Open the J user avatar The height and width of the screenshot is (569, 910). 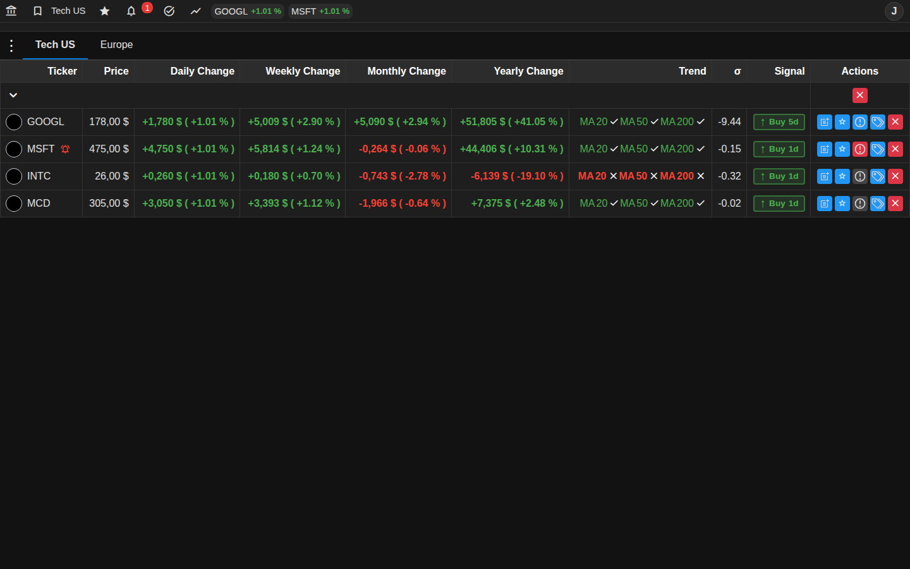894,11
